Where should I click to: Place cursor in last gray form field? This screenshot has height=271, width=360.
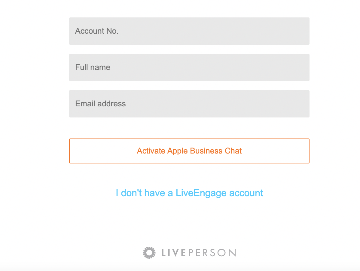189,104
